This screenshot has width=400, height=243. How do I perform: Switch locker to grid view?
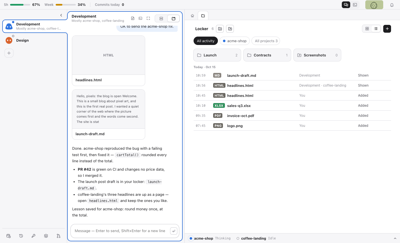pyautogui.click(x=367, y=29)
